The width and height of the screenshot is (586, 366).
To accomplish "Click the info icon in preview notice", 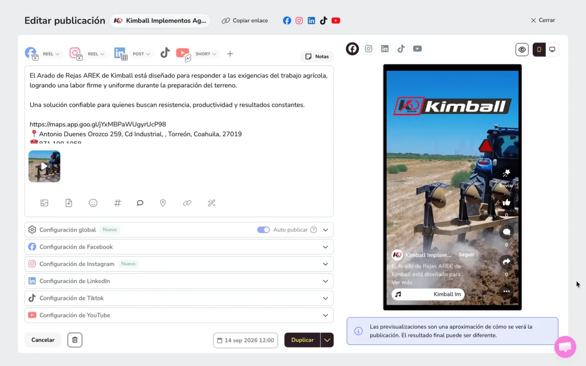I will click(358, 331).
